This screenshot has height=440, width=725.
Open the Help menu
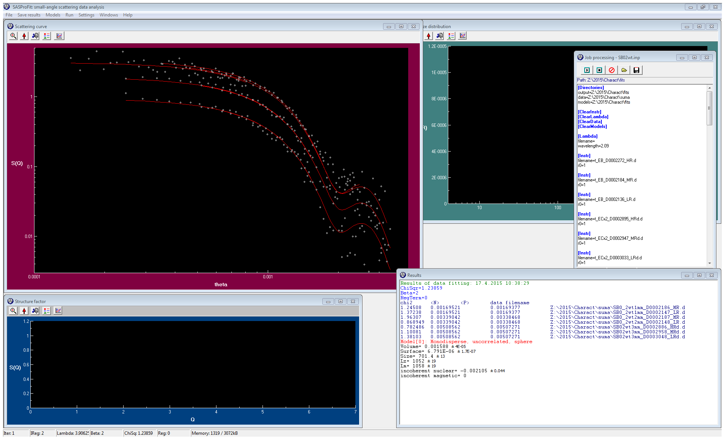128,15
